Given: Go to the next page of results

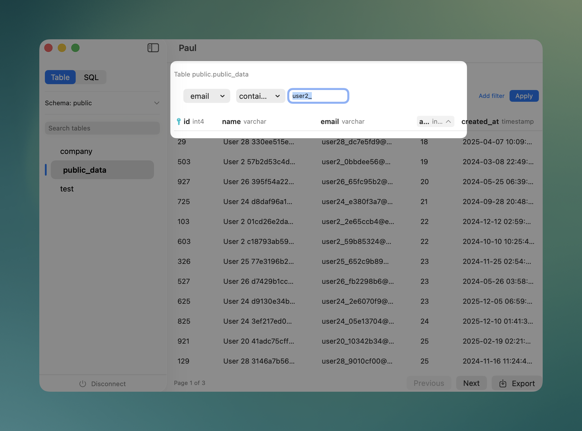Looking at the screenshot, I should tap(471, 383).
